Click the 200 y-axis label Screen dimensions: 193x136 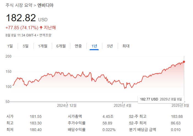9,57
